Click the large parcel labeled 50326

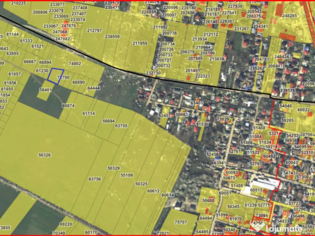tap(45, 155)
